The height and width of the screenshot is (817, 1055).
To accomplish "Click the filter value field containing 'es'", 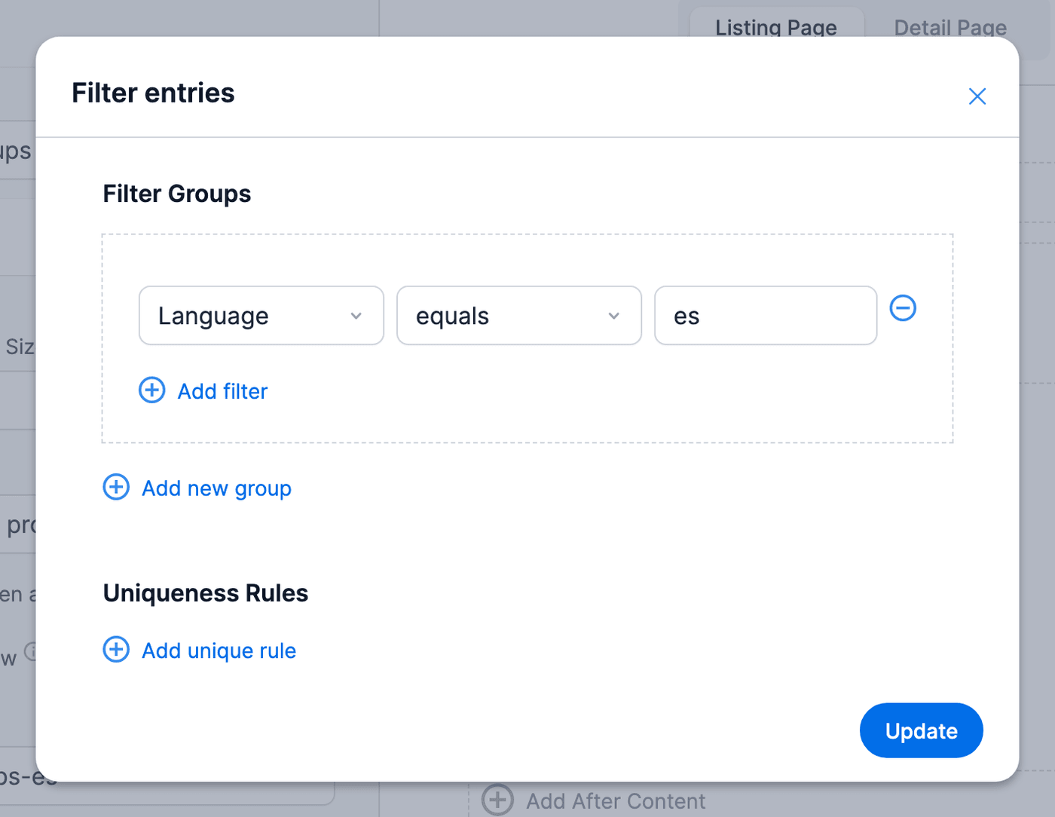I will coord(766,316).
